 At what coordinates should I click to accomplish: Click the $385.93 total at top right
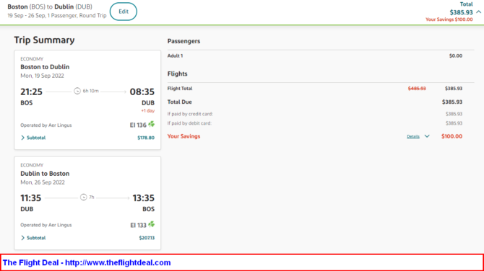coord(461,12)
